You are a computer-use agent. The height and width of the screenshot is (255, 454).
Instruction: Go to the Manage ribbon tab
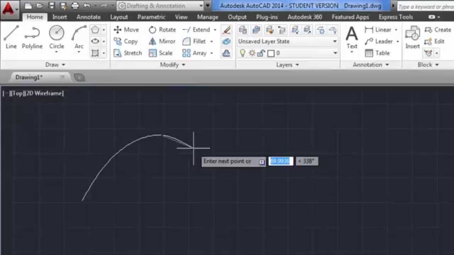click(208, 17)
